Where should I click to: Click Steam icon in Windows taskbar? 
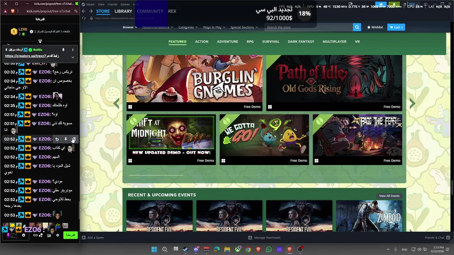point(186,249)
